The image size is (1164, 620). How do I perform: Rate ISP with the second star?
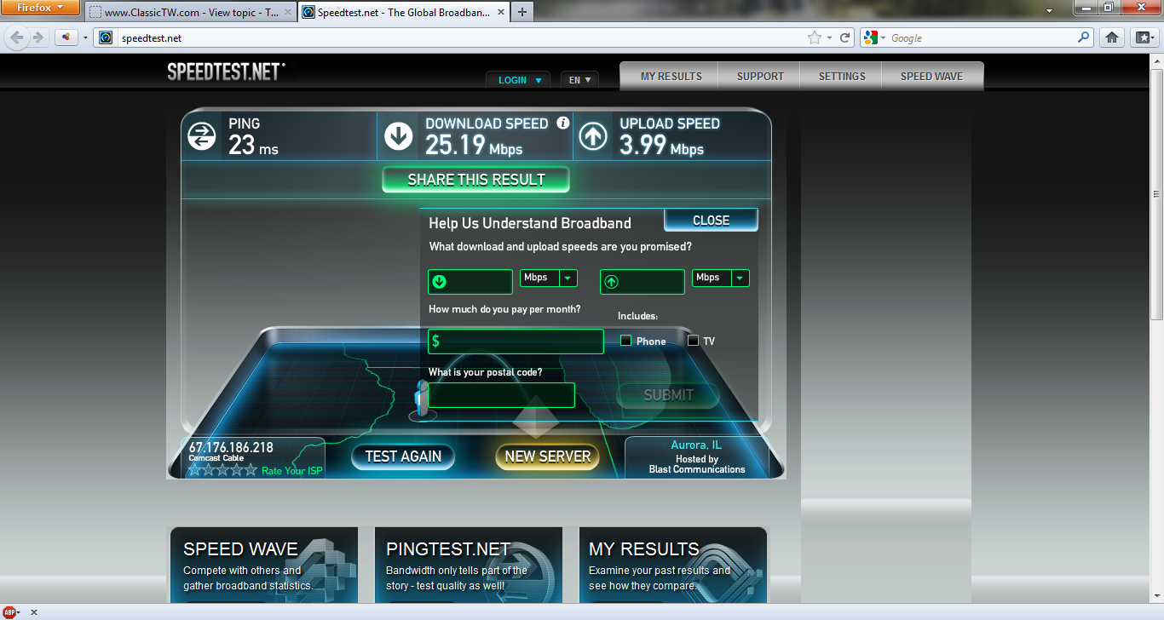[208, 469]
